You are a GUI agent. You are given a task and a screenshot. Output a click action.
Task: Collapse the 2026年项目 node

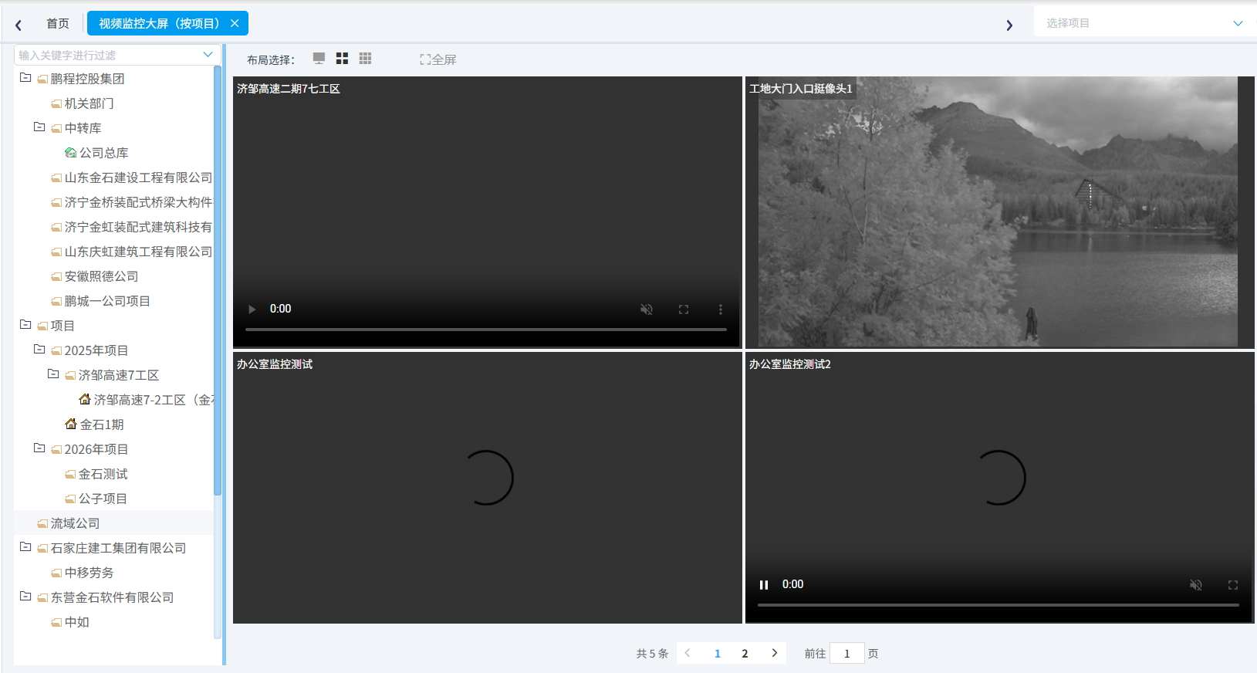pos(39,448)
